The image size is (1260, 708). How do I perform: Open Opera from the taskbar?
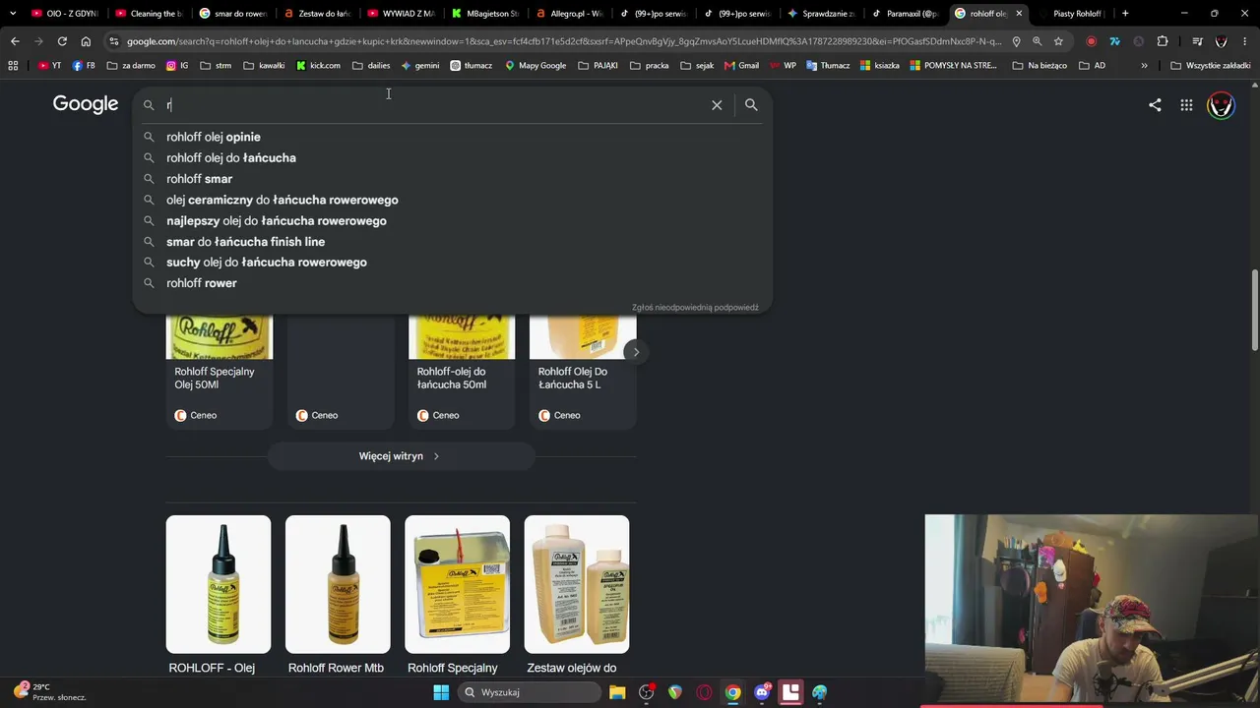[x=704, y=692]
